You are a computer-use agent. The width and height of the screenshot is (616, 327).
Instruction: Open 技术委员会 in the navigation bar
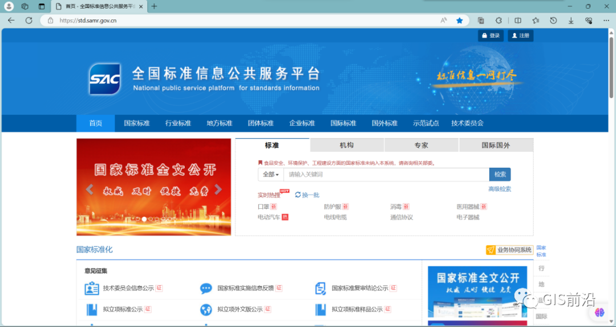pyautogui.click(x=467, y=123)
